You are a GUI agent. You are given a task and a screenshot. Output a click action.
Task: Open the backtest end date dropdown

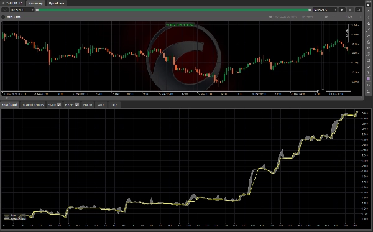(325, 10)
